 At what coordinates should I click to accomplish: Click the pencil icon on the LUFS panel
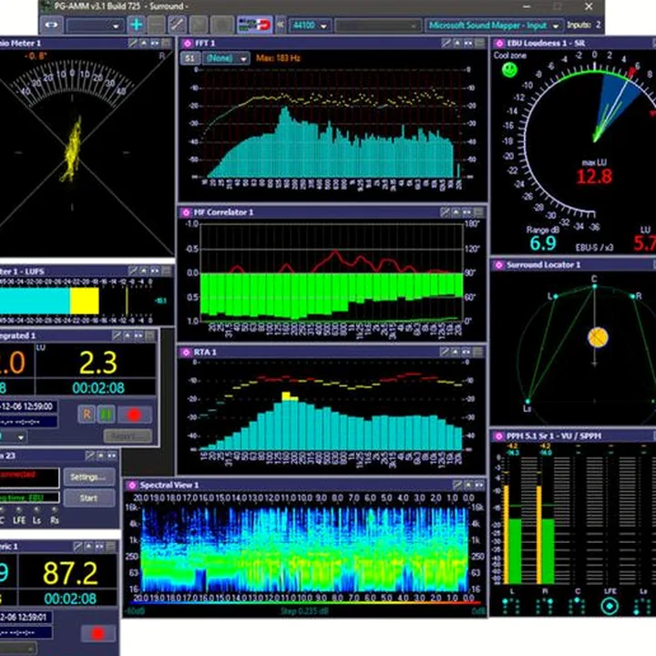pos(133,272)
